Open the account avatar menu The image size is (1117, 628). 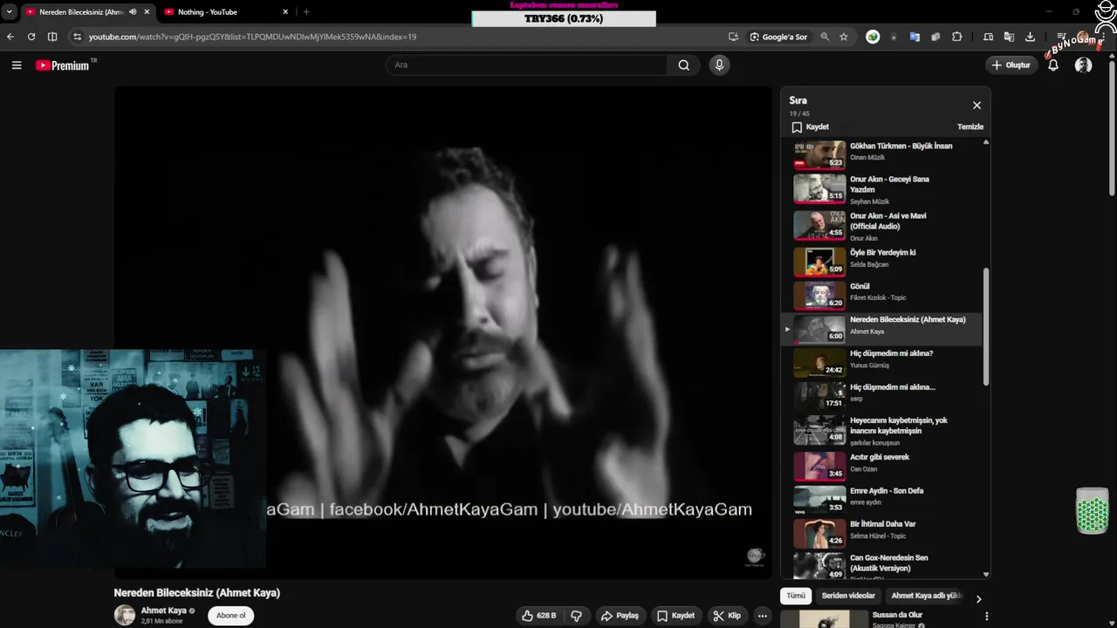[1084, 65]
